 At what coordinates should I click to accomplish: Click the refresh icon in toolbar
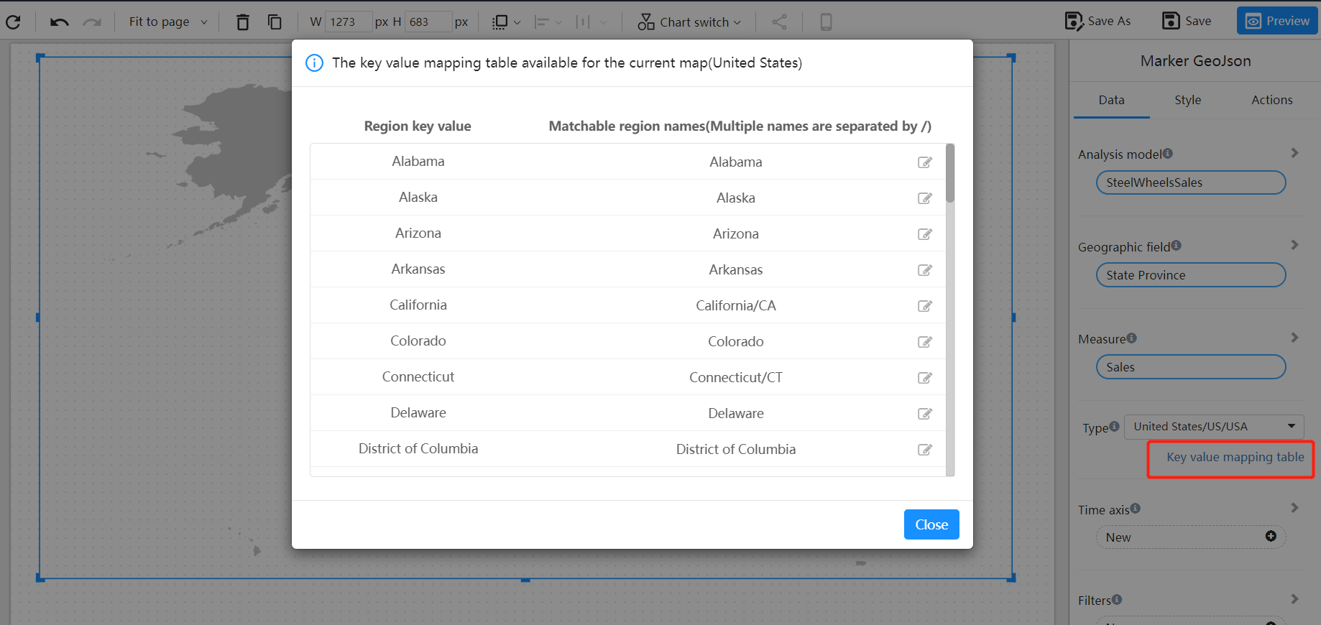[13, 22]
